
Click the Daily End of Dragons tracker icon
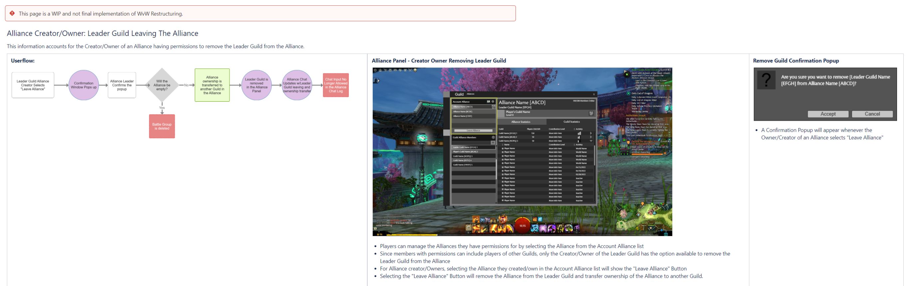click(x=629, y=93)
